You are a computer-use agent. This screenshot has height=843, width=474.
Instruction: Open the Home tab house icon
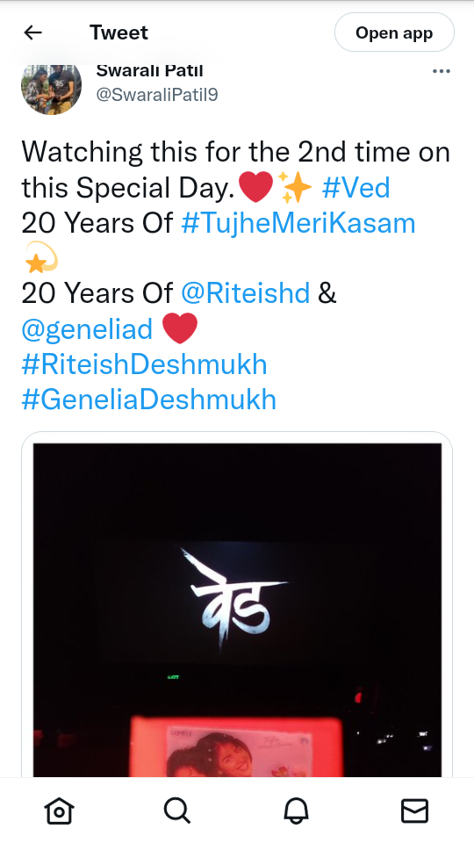click(59, 811)
